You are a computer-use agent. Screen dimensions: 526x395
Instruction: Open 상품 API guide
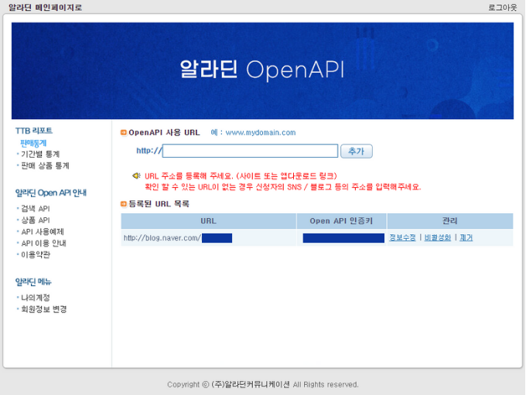coord(36,220)
